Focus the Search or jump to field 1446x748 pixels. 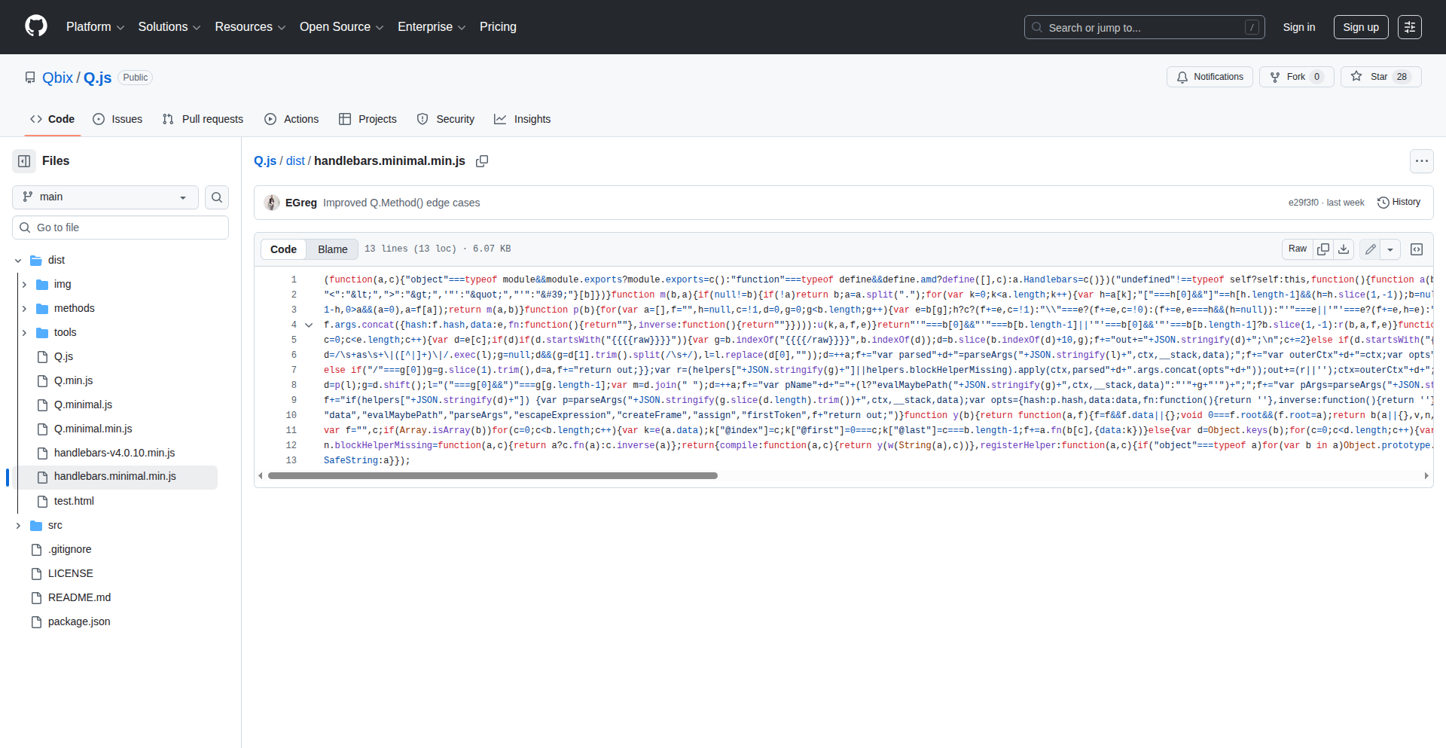click(x=1144, y=27)
